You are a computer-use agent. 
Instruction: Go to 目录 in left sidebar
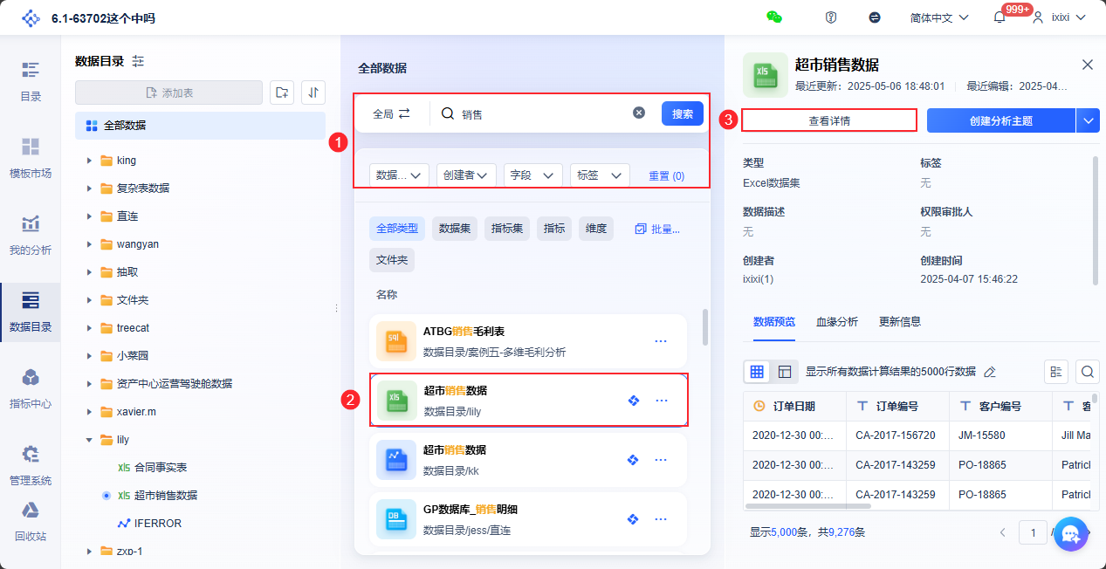(31, 81)
